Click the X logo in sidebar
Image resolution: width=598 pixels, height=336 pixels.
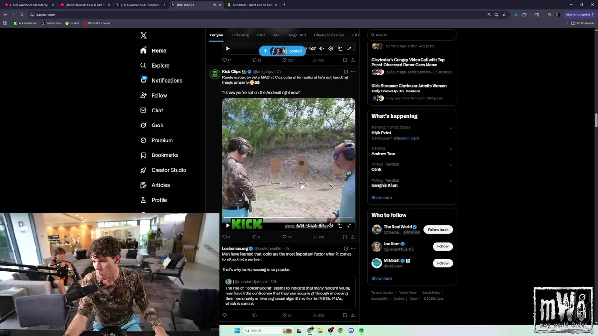pos(143,35)
